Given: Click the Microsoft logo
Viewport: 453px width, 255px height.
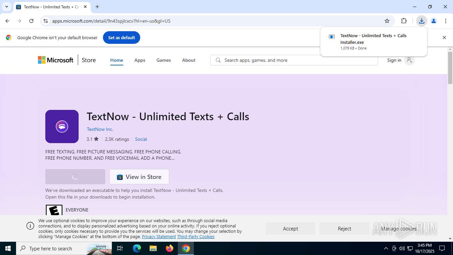Looking at the screenshot, I should coord(56,60).
